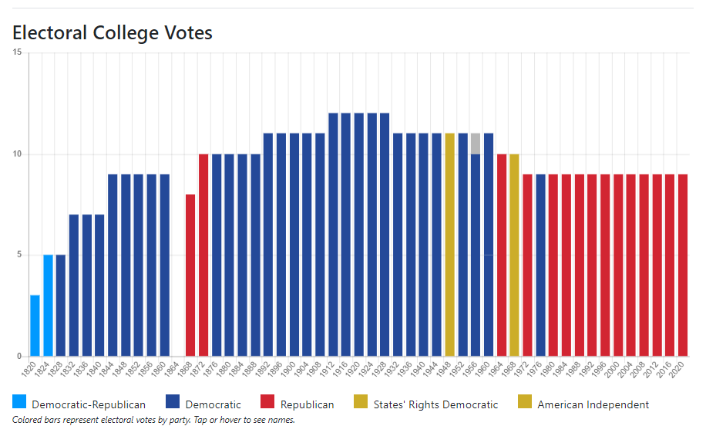Click the Democratic-Republican legend color swatch

point(19,401)
